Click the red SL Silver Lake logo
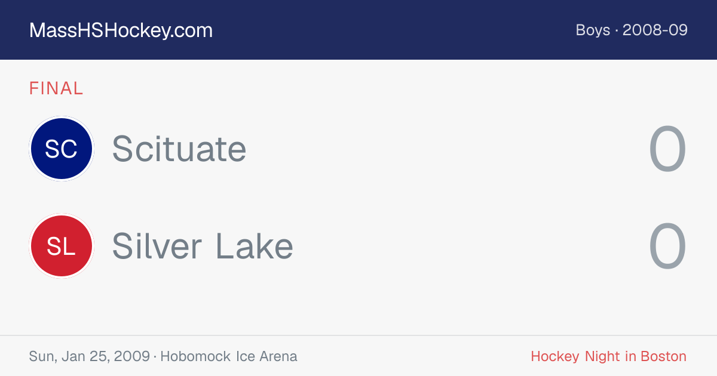This screenshot has width=717, height=376. coord(61,246)
